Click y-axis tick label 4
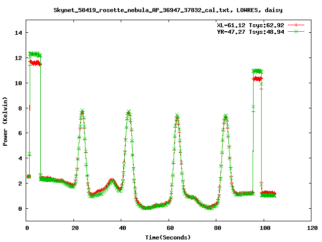The width and height of the screenshot is (322, 242). [x=20, y=158]
